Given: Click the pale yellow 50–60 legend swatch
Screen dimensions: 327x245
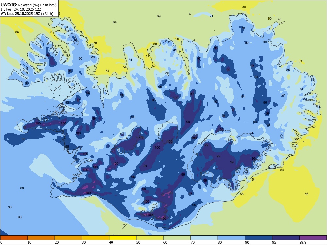Looking at the screenshot, I should tap(150, 238).
